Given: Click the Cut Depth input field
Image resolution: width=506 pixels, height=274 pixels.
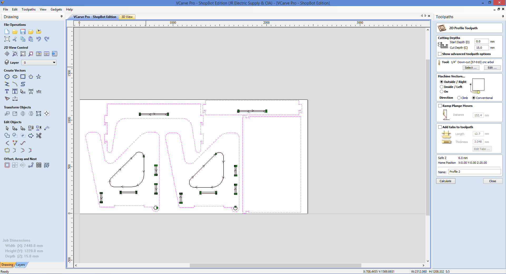Looking at the screenshot, I should (x=481, y=48).
